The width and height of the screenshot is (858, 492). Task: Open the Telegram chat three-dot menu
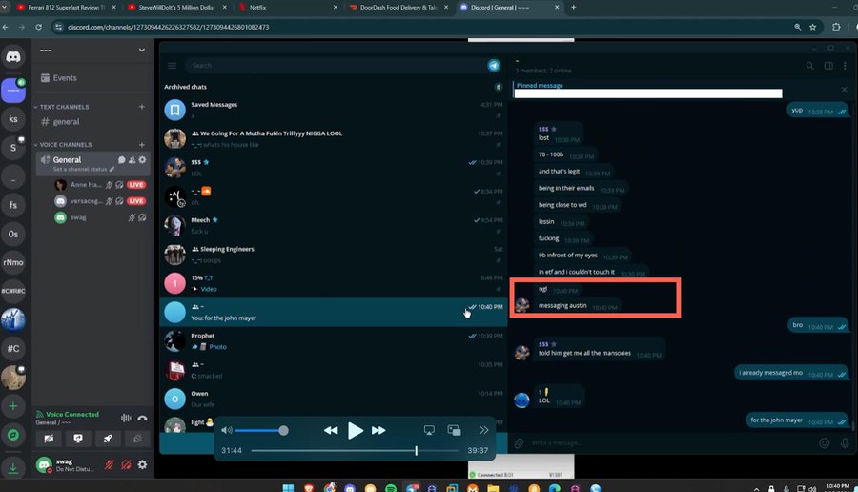coord(845,66)
